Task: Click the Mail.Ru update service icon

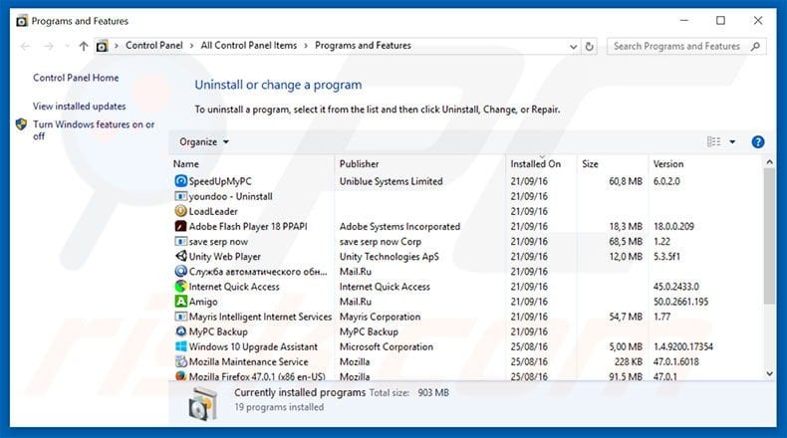Action: point(180,272)
